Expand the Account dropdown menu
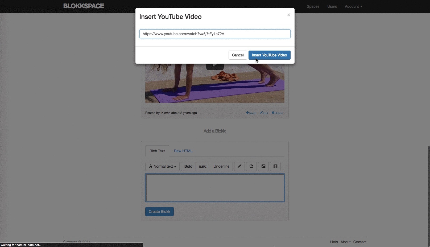 click(x=354, y=6)
